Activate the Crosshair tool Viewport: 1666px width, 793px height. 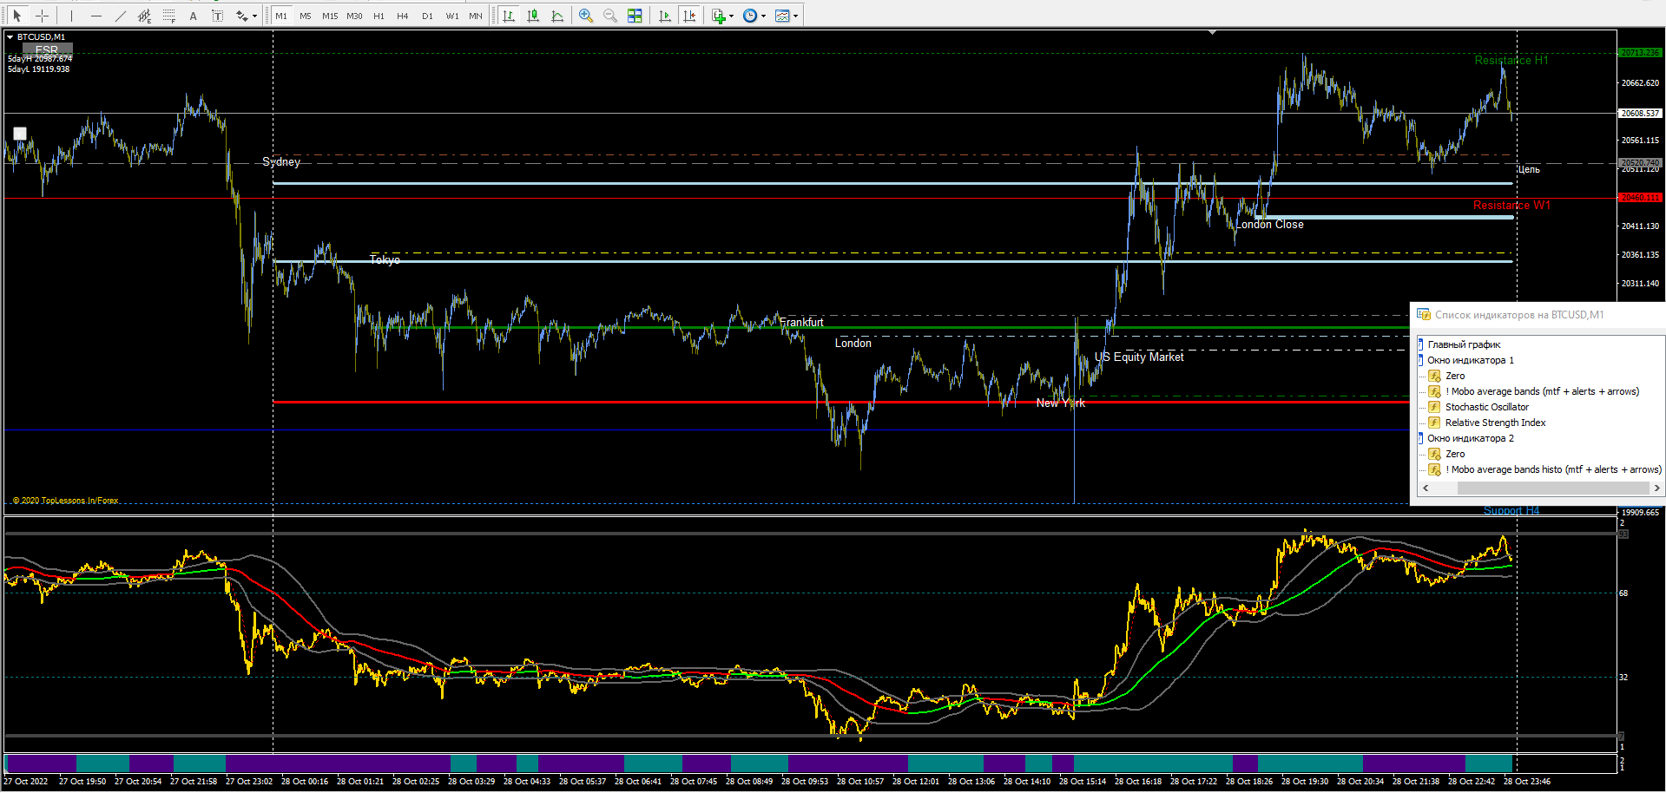(42, 16)
